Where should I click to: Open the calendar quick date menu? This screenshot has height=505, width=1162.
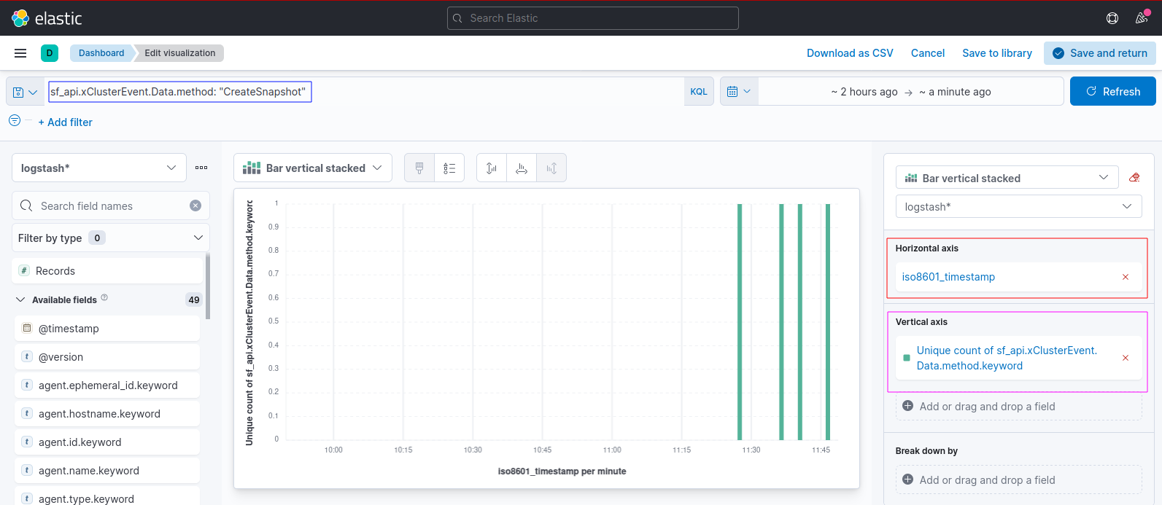[x=739, y=92]
